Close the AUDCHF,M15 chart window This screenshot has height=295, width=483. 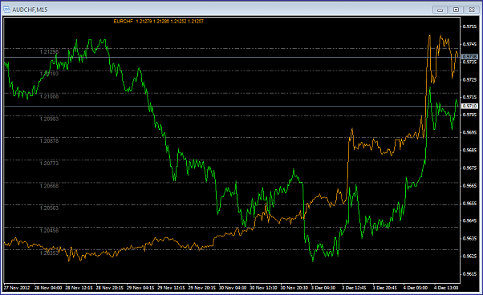click(x=472, y=10)
